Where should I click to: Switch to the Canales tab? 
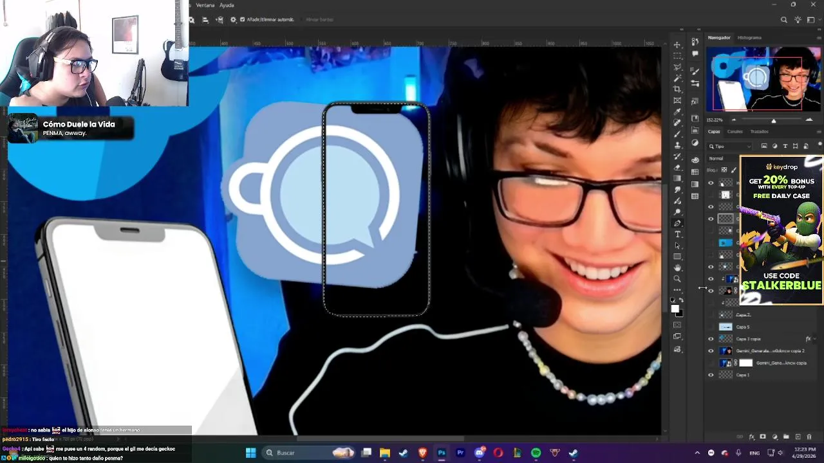[x=735, y=131]
